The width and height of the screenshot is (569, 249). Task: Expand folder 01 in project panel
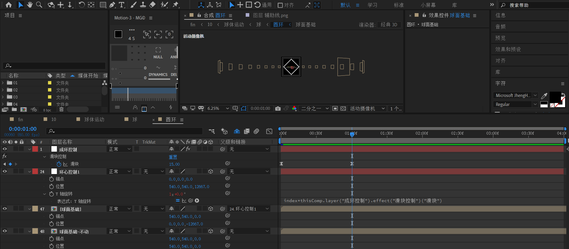[3, 83]
